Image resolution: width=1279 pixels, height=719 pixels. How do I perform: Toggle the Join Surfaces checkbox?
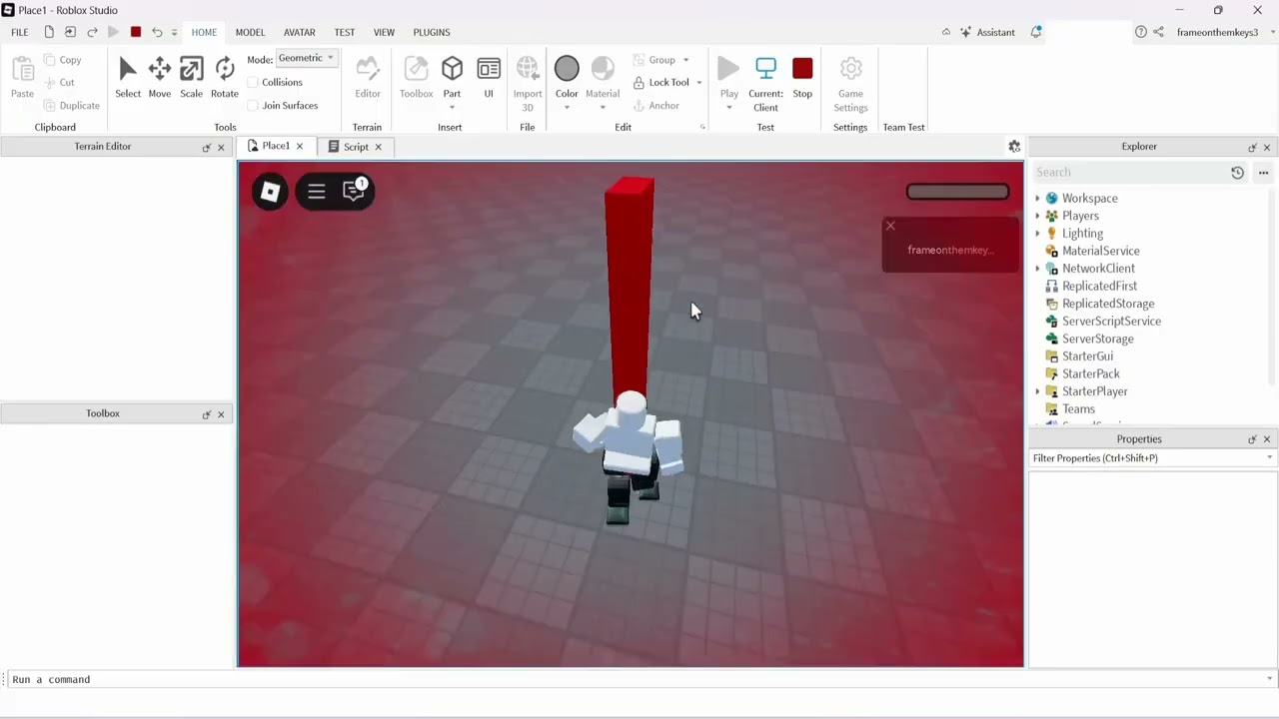(x=253, y=105)
